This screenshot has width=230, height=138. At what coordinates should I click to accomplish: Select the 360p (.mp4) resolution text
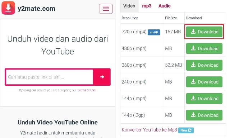tap(134, 65)
